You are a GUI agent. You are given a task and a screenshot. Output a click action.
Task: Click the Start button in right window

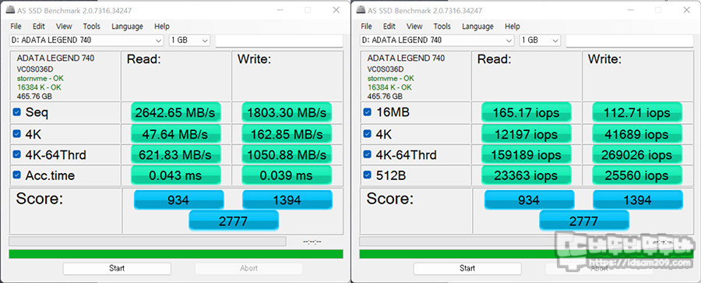(467, 268)
